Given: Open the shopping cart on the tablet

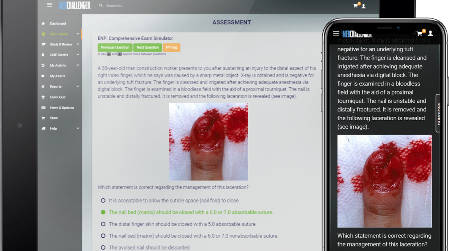Looking at the screenshot, I should pos(356,5).
